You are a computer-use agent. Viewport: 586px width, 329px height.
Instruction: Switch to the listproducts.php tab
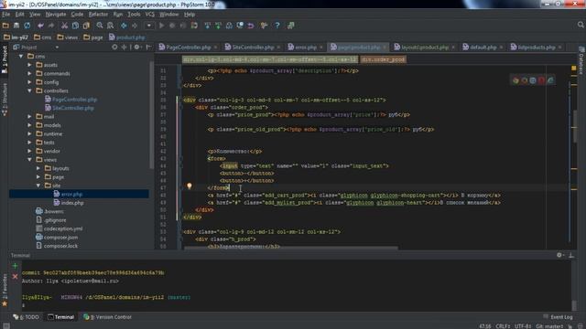(x=537, y=48)
